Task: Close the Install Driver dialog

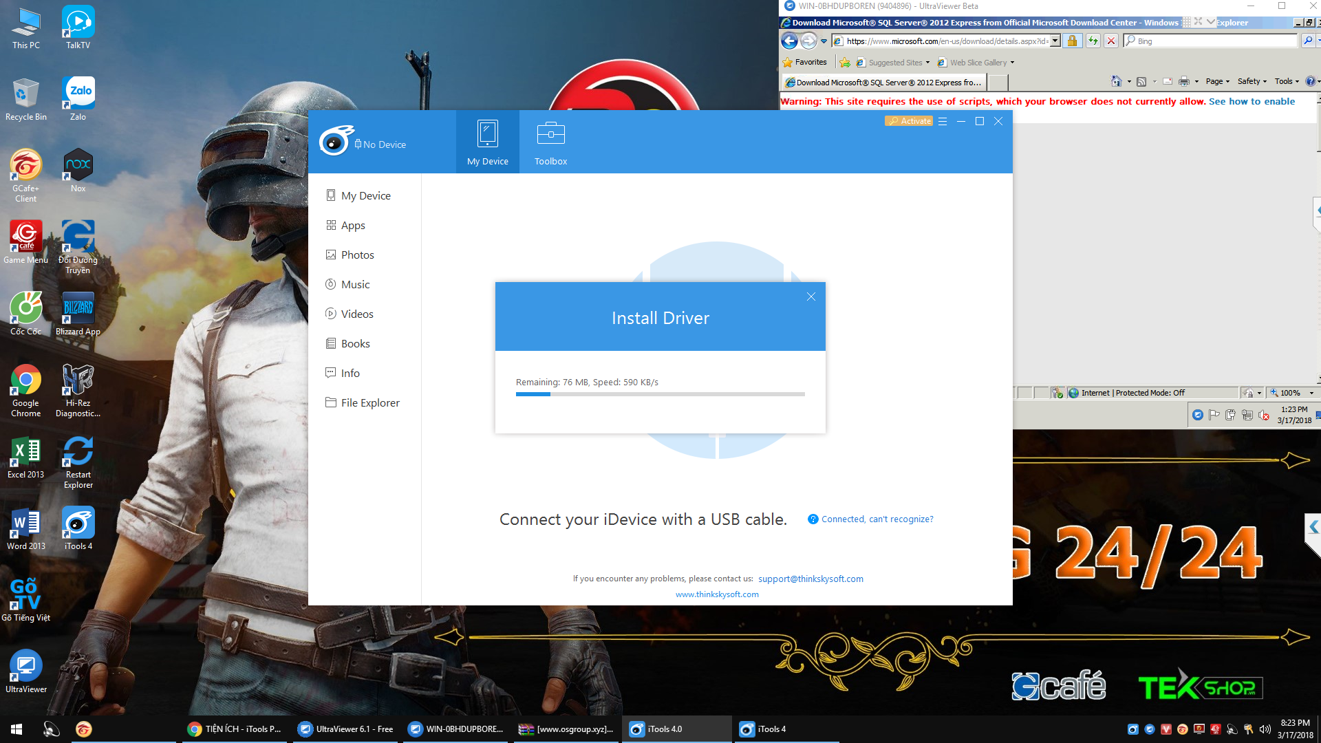Action: click(811, 297)
